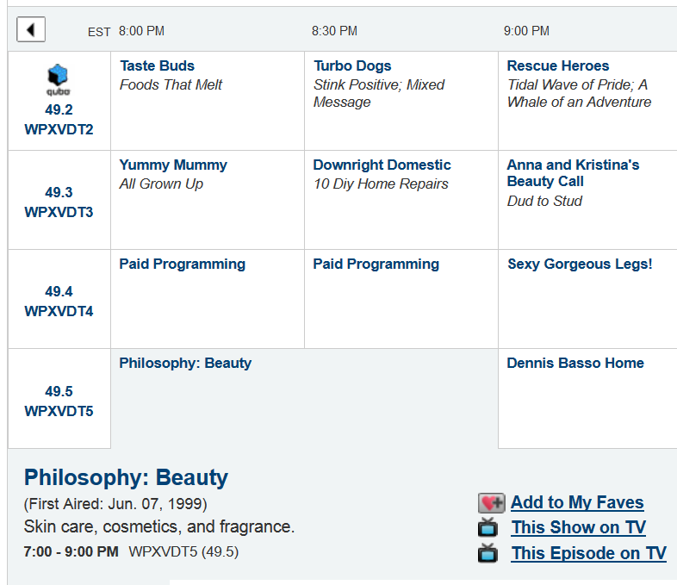The image size is (677, 585).
Task: Open the Rescue Heroes program listing
Action: [557, 65]
